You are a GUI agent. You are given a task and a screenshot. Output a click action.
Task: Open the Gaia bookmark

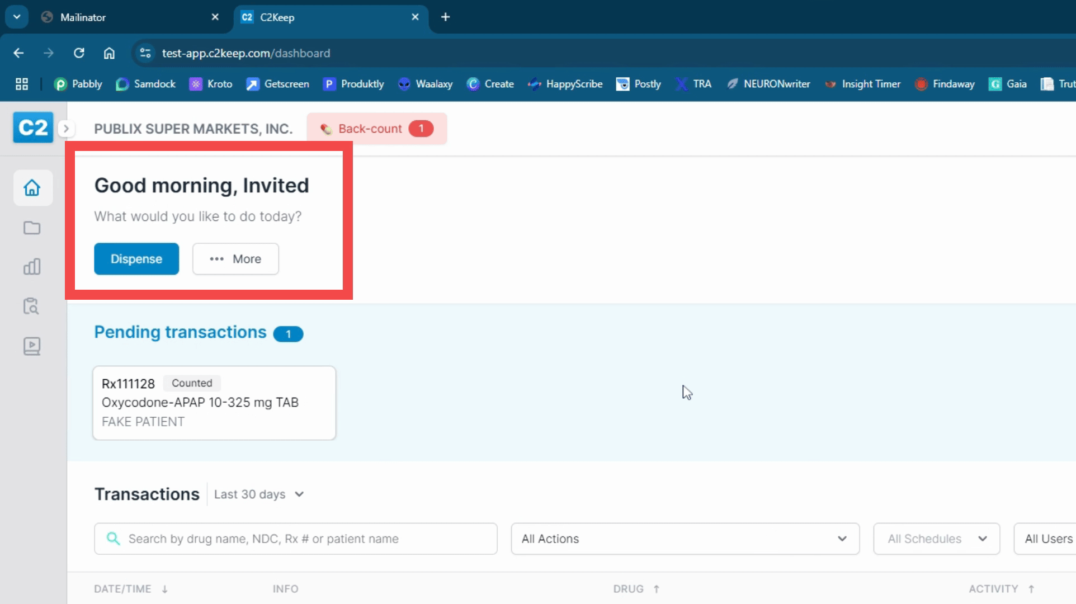1008,84
